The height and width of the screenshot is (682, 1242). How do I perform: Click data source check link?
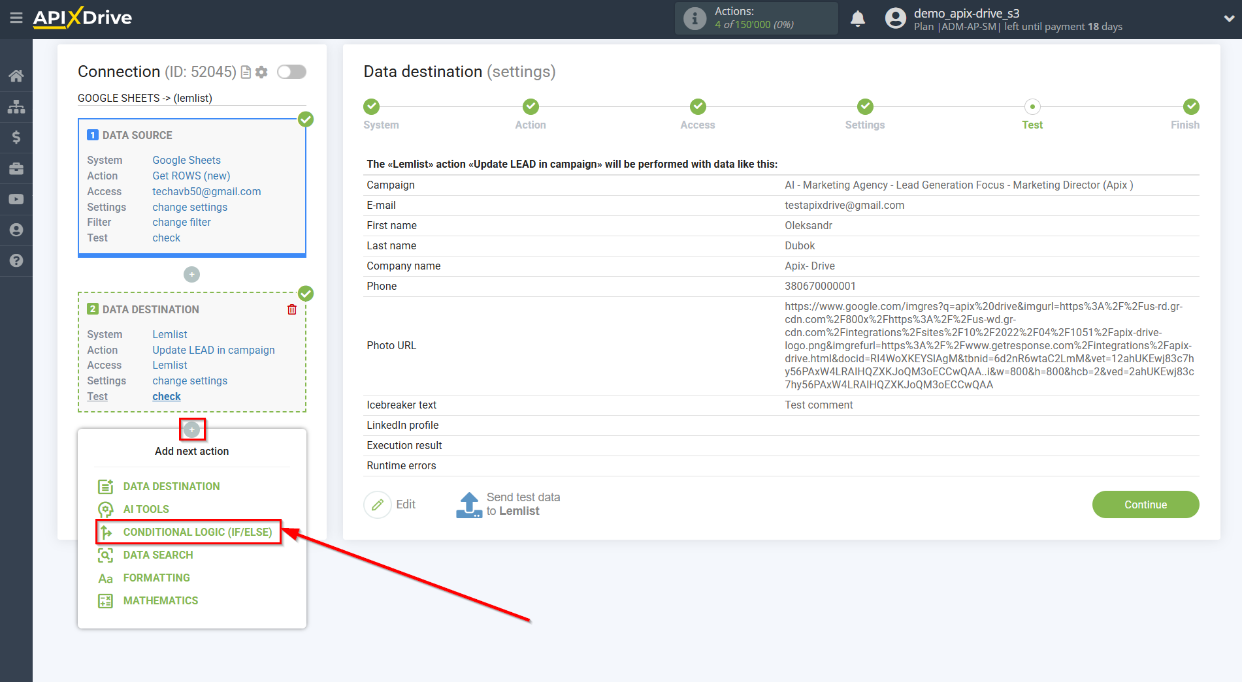(166, 238)
